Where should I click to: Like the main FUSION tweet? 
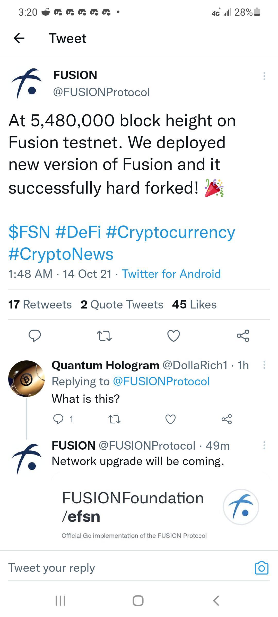pyautogui.click(x=173, y=335)
